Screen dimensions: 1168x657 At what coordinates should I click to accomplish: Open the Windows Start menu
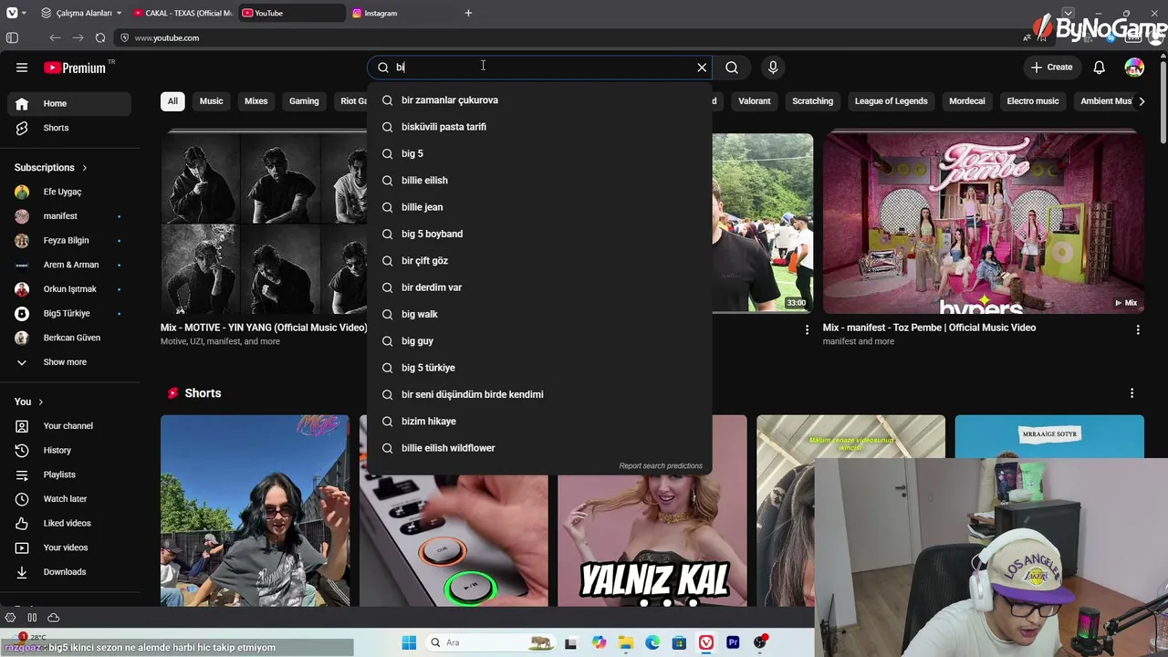tap(409, 642)
